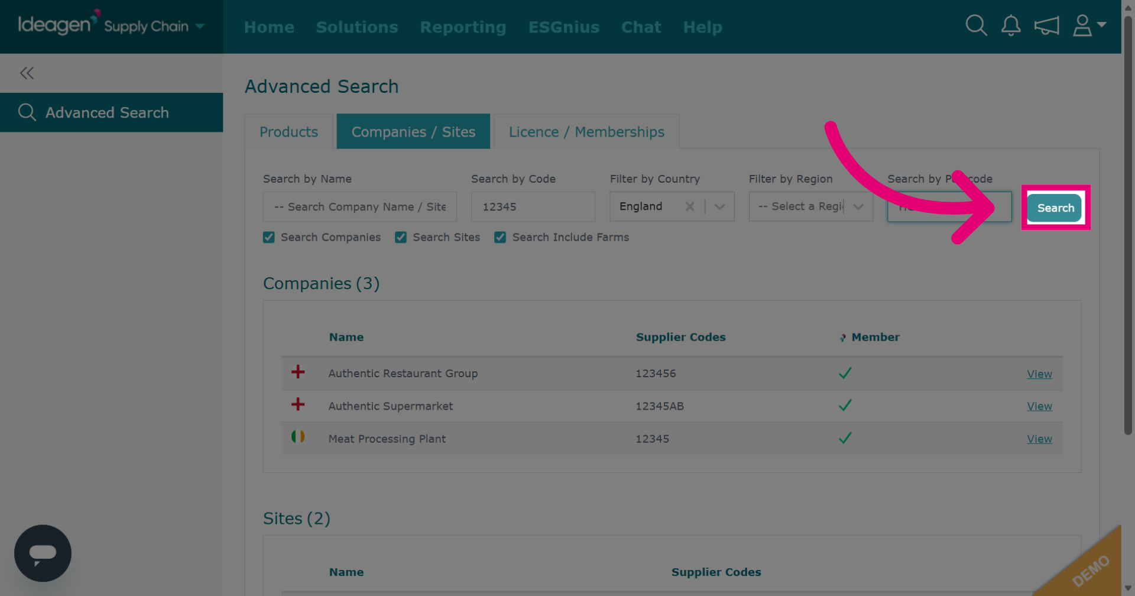
Task: Open the Help menu
Action: pyautogui.click(x=702, y=27)
